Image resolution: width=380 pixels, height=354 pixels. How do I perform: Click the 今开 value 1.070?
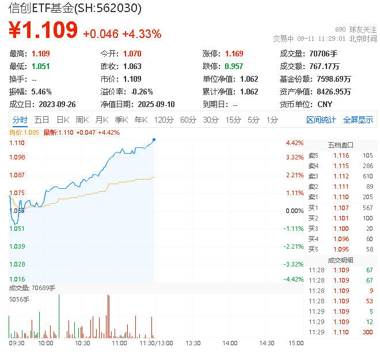[132, 54]
